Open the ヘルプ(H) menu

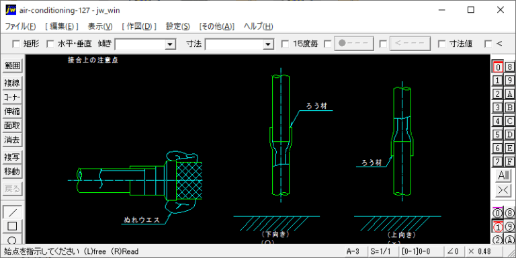(x=258, y=27)
